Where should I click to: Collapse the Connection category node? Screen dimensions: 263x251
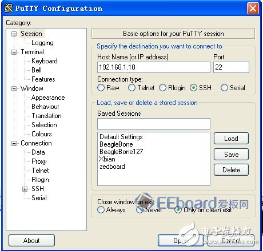(x=14, y=143)
